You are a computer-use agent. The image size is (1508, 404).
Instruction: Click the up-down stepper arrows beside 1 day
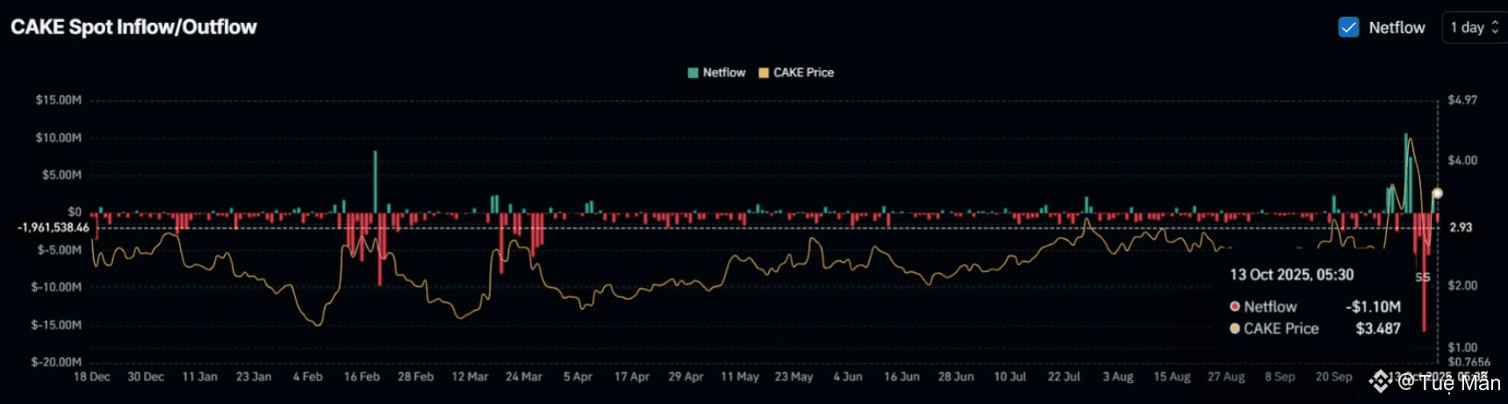coord(1495,27)
